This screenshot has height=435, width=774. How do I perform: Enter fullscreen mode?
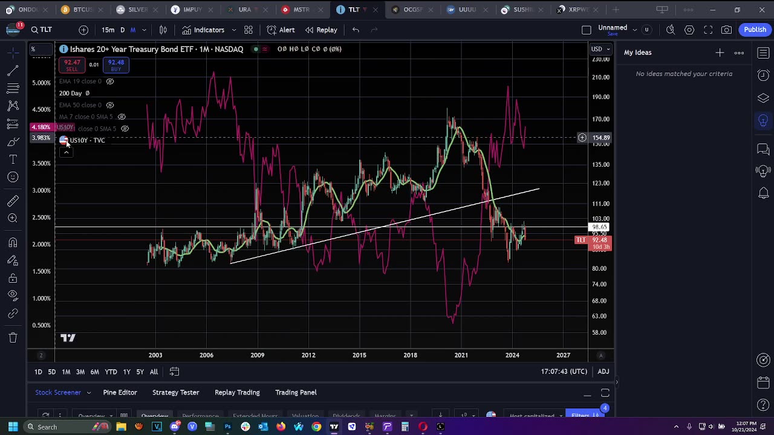coord(708,30)
